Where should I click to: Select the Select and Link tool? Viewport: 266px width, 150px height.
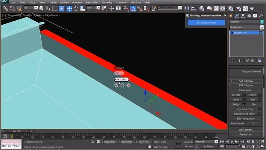coord(5,8)
